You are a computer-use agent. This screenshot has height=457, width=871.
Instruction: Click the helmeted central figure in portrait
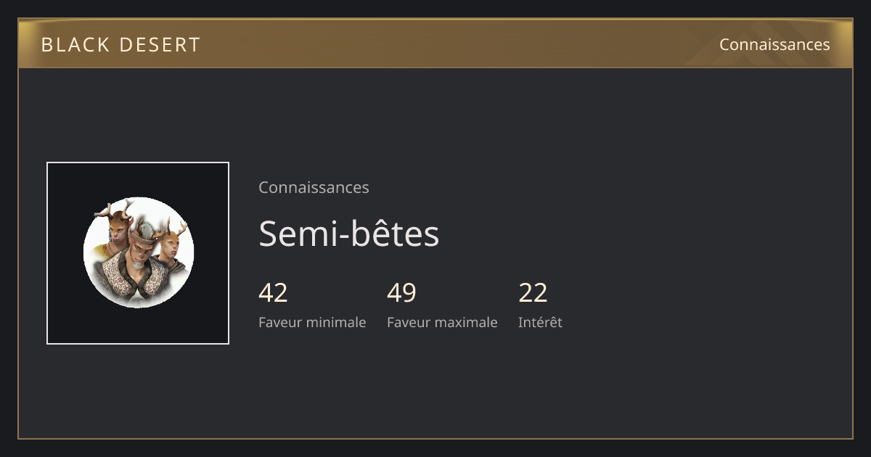click(x=138, y=261)
